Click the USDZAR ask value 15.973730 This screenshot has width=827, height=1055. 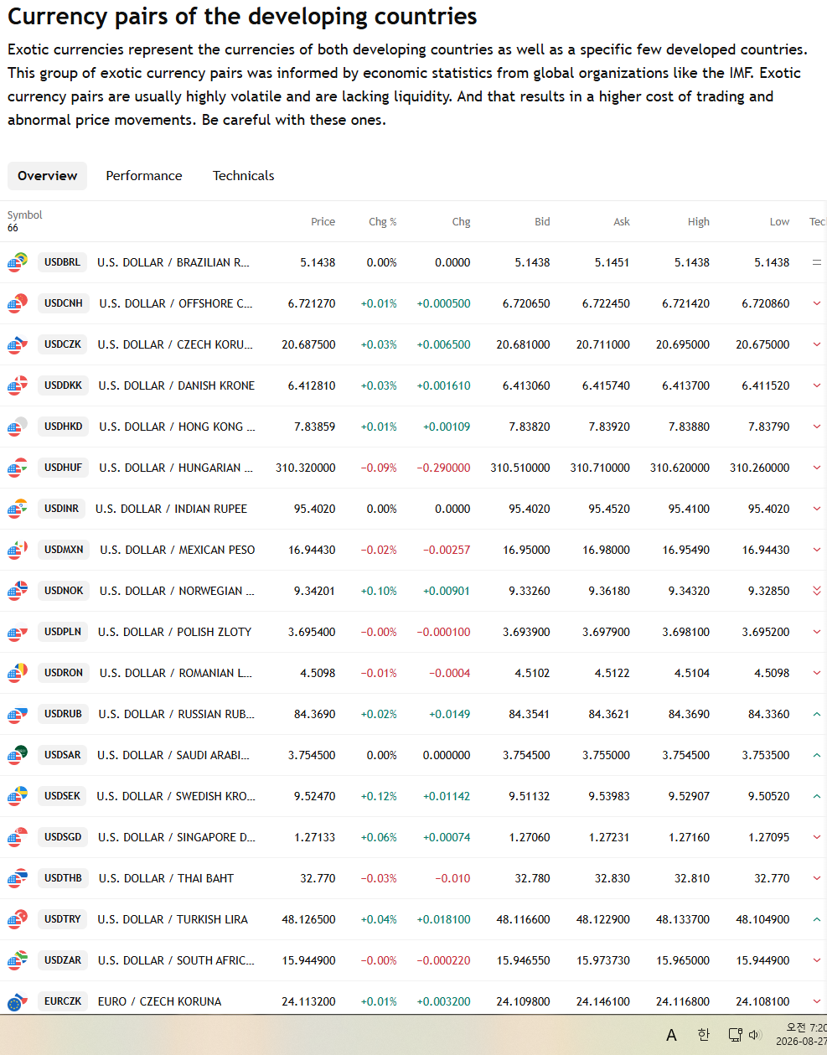coord(603,960)
